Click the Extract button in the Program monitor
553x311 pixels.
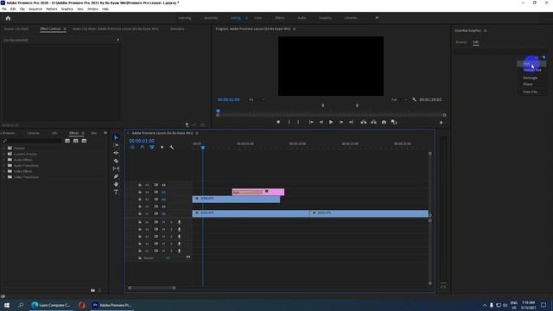click(x=373, y=122)
